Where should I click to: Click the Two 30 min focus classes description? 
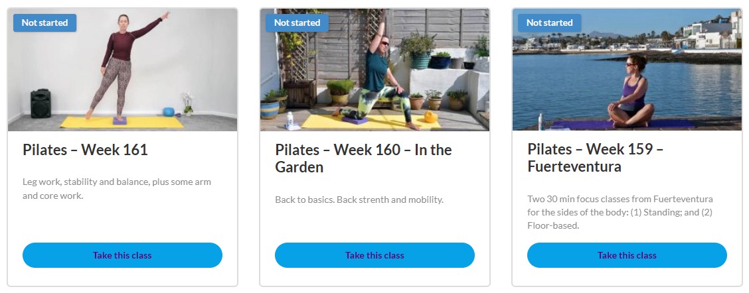point(620,212)
